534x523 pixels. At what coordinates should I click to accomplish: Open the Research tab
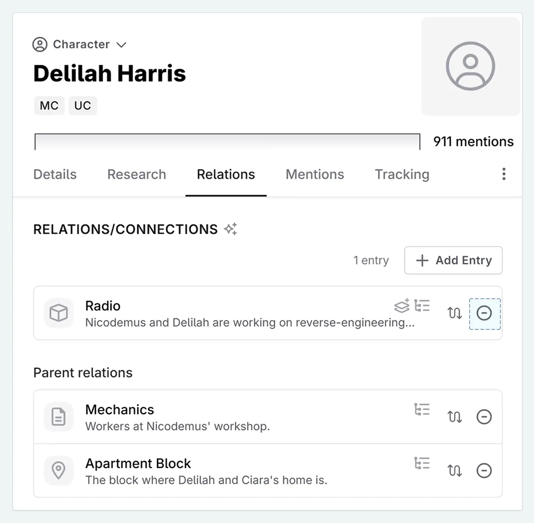136,175
